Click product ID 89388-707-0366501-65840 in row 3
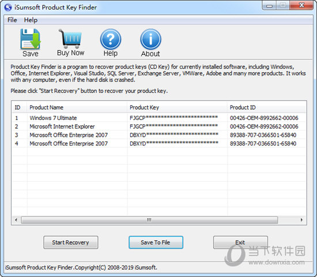317x277 pixels. 263,135
